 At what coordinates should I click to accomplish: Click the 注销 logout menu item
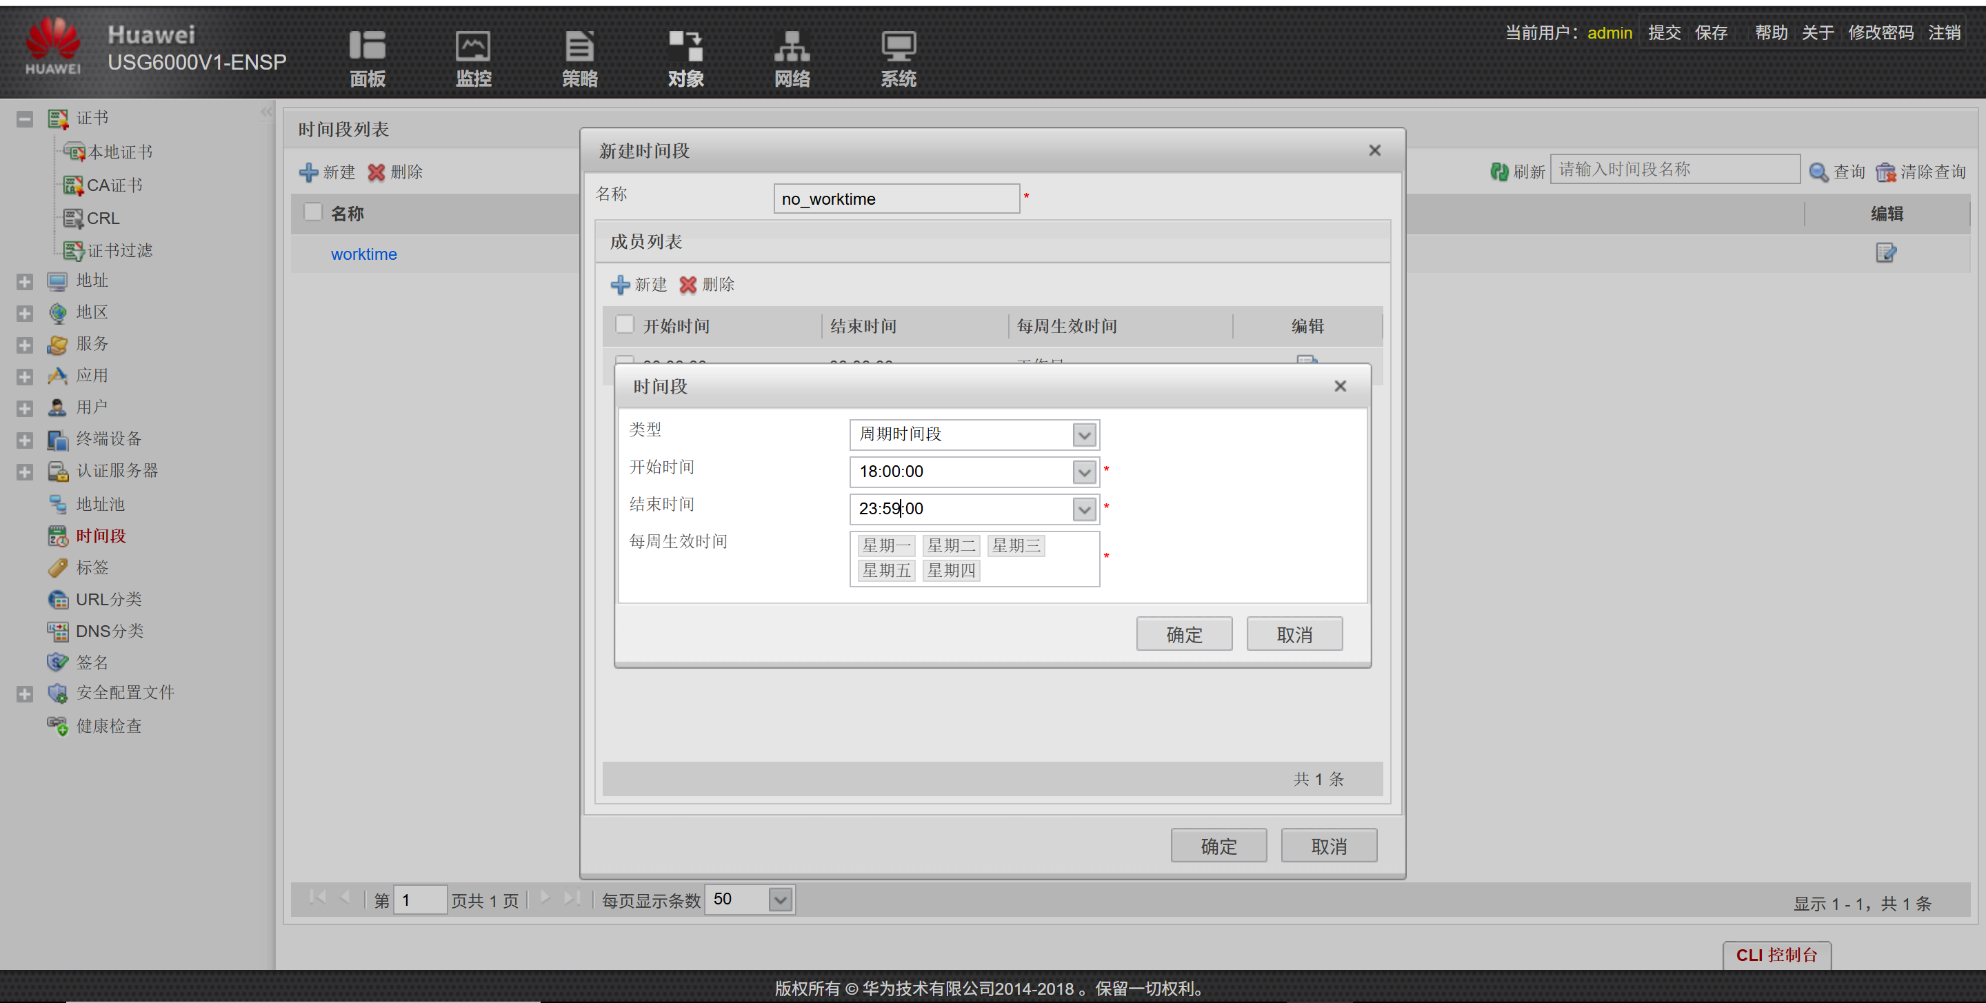pyautogui.click(x=1945, y=32)
